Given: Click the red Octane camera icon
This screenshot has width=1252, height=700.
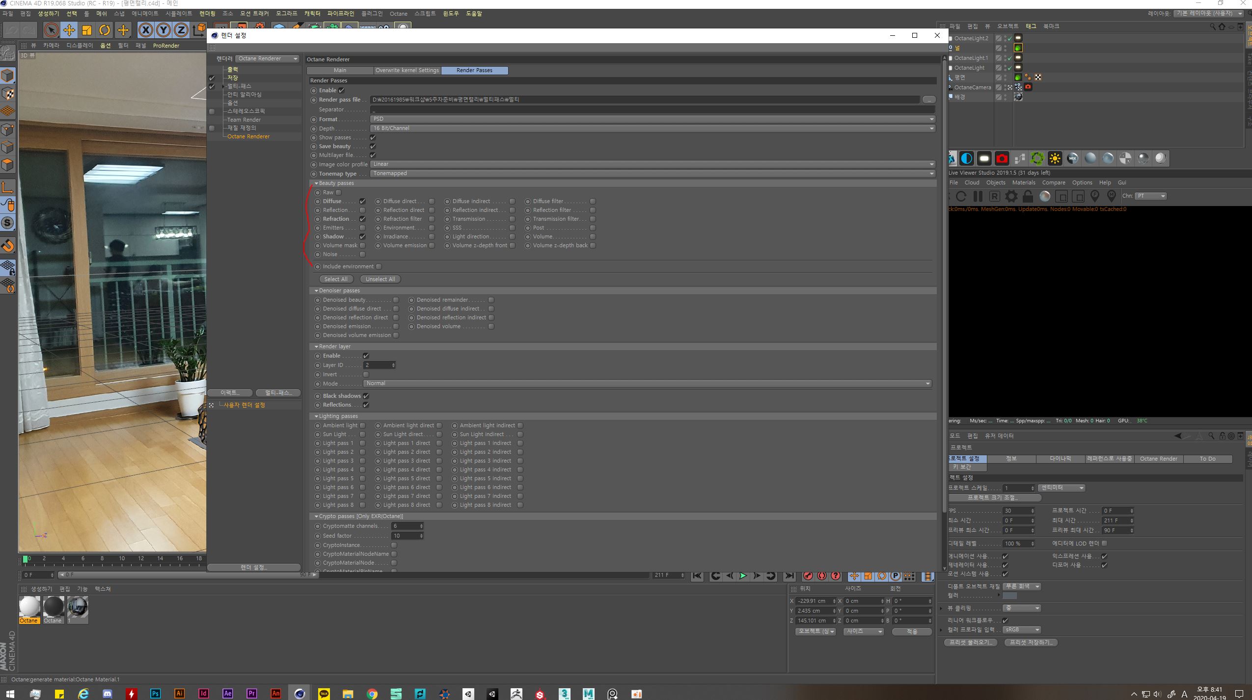Looking at the screenshot, I should tap(1002, 158).
